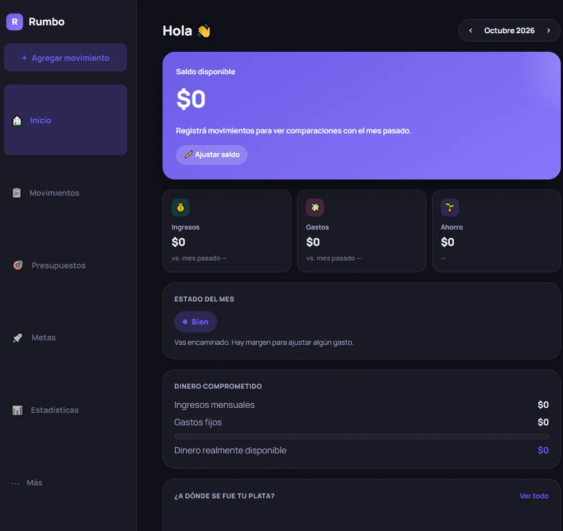Open the Estadísticas section
The width and height of the screenshot is (563, 531).
click(65, 410)
